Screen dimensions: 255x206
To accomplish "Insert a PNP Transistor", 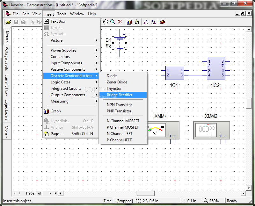I will (x=123, y=111).
